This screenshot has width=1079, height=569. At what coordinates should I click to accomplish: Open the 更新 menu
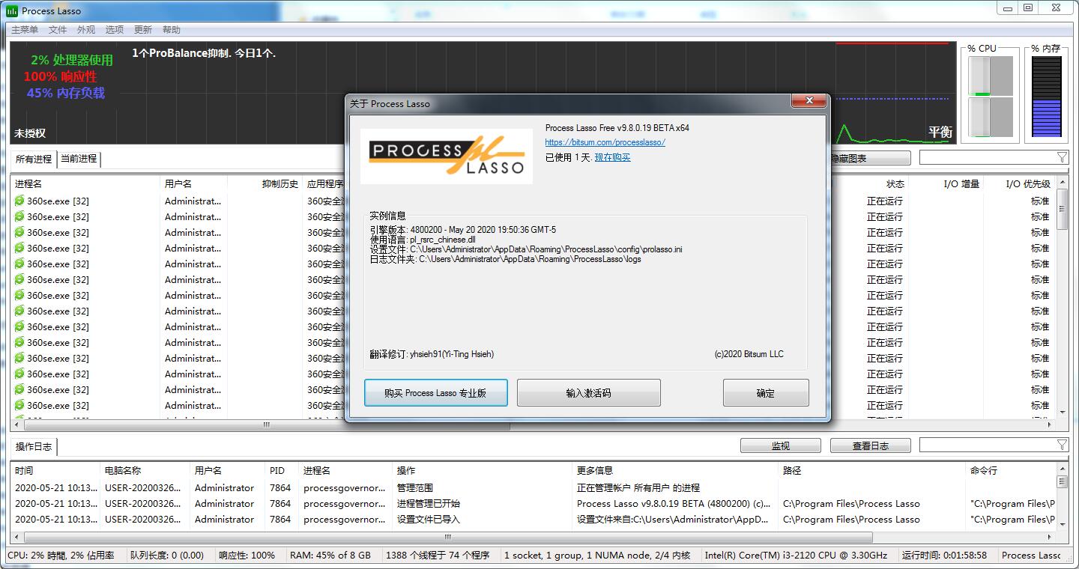[x=143, y=30]
